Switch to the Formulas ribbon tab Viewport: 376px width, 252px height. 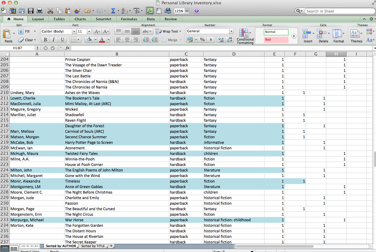pyautogui.click(x=129, y=19)
